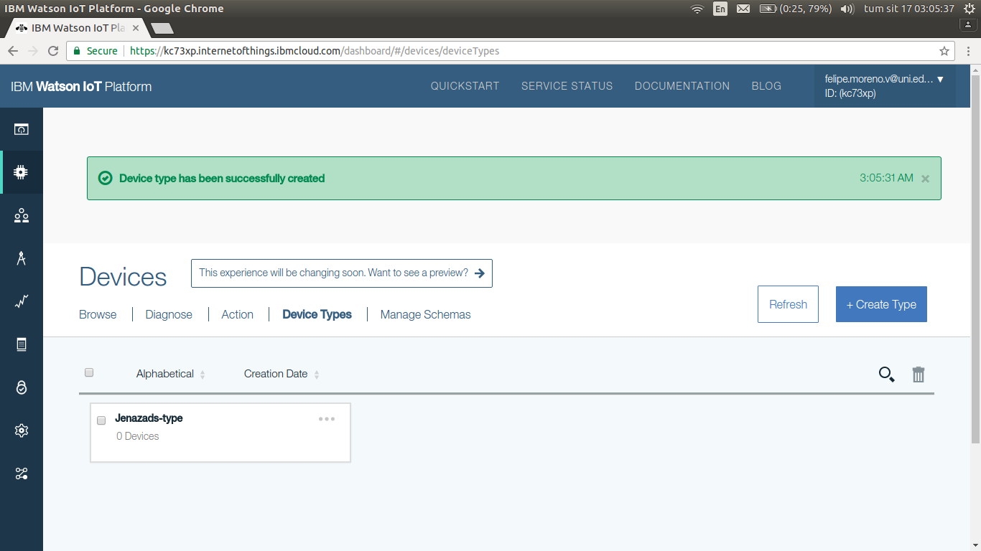The image size is (981, 551).
Task: Sort device types by Creation Date
Action: tap(282, 374)
